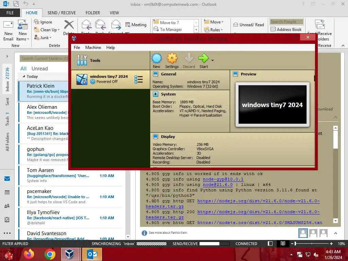The width and height of the screenshot is (348, 261).
Task: Open the node-gyp@10.0.1 link
Action: (223, 179)
